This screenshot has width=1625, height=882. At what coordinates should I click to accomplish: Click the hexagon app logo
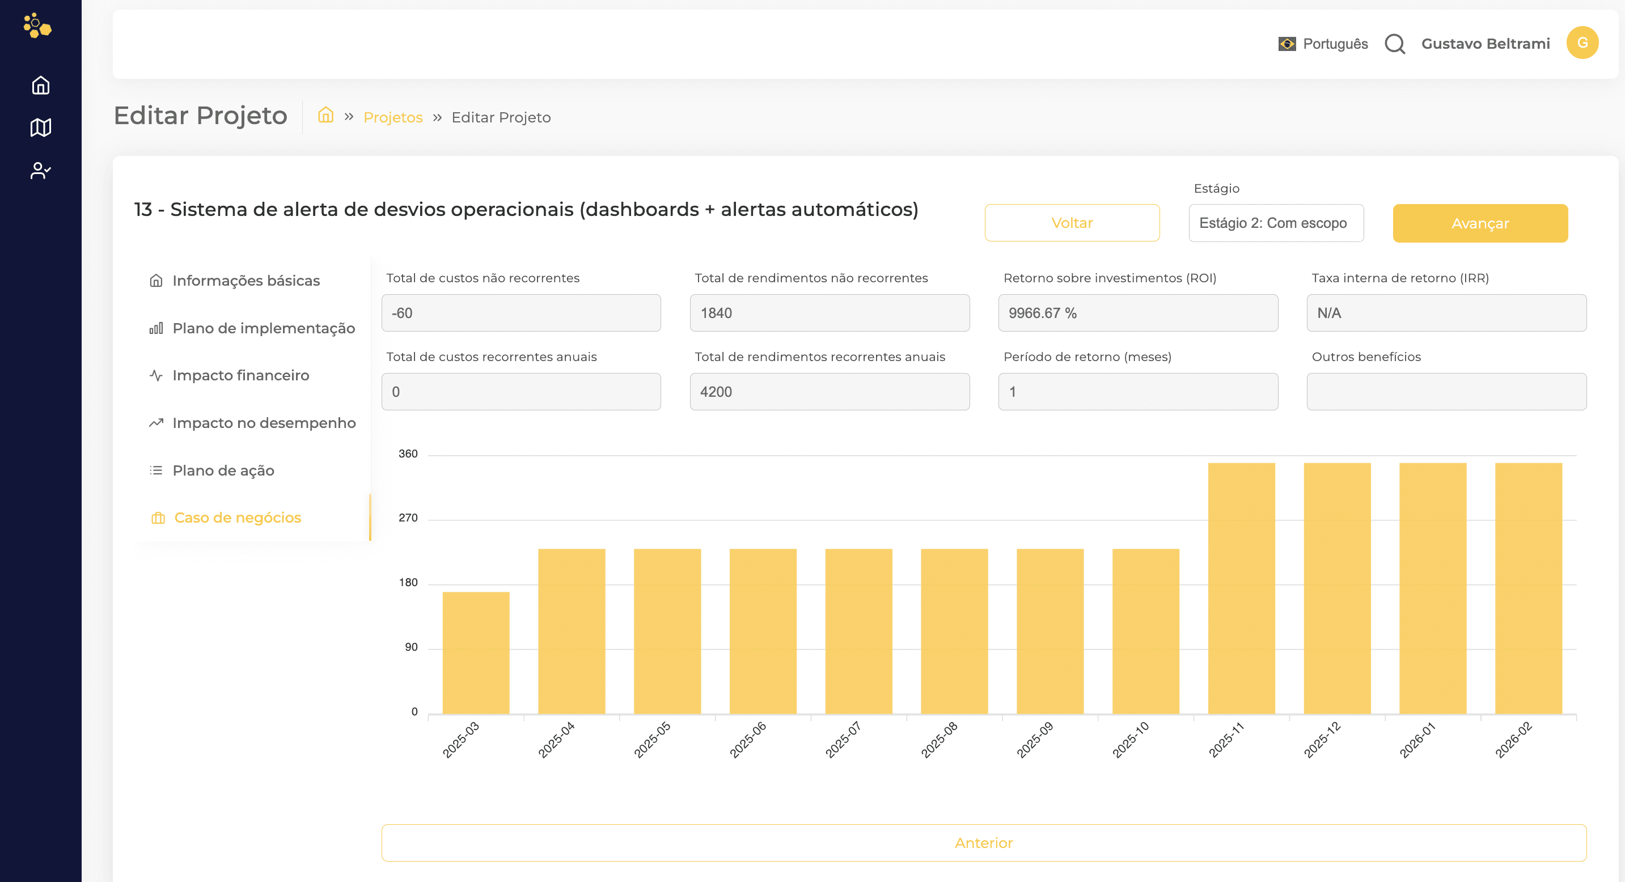coord(37,26)
